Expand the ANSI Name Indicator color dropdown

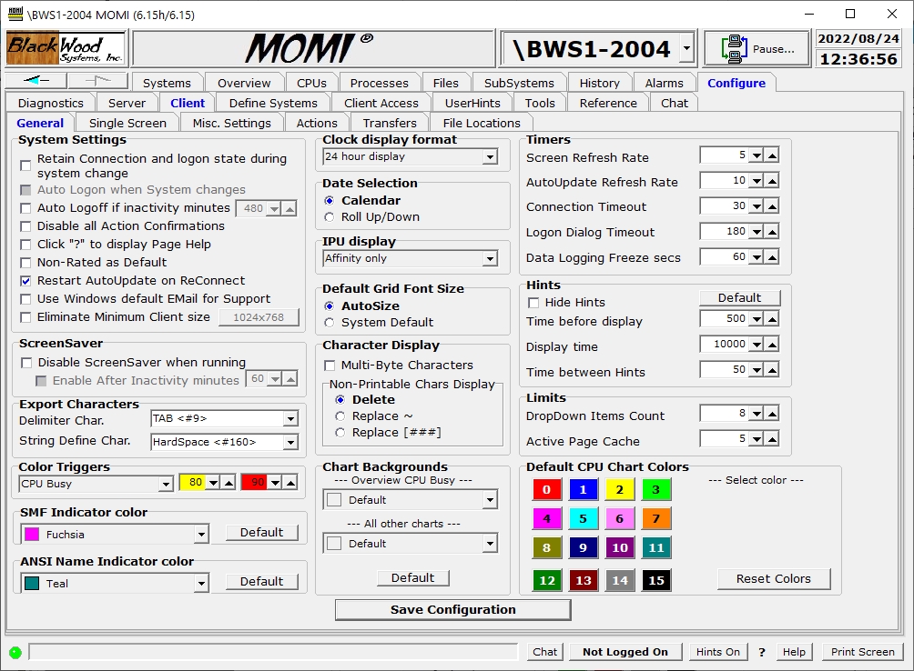click(201, 583)
